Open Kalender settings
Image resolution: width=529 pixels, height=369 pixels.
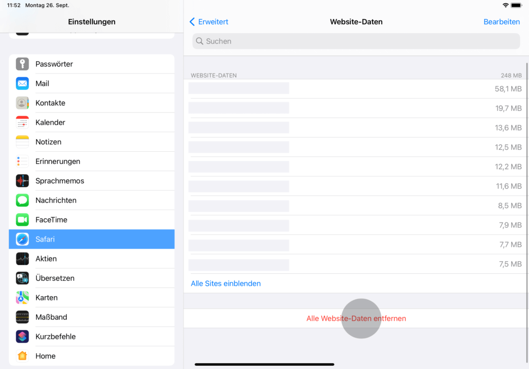[x=92, y=123]
